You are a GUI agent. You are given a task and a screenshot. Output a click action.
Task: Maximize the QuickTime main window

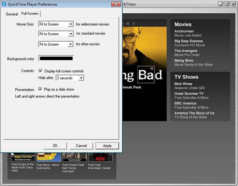tap(227, 4)
